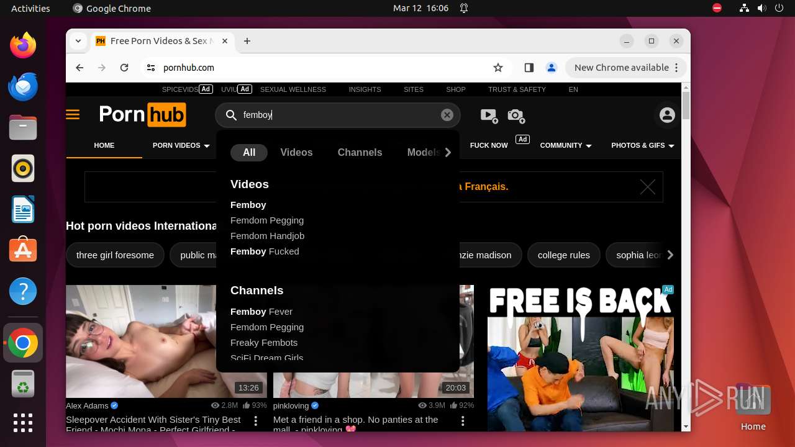Launch Thunderbird Mail from the dock
795x447 pixels.
pos(23,86)
